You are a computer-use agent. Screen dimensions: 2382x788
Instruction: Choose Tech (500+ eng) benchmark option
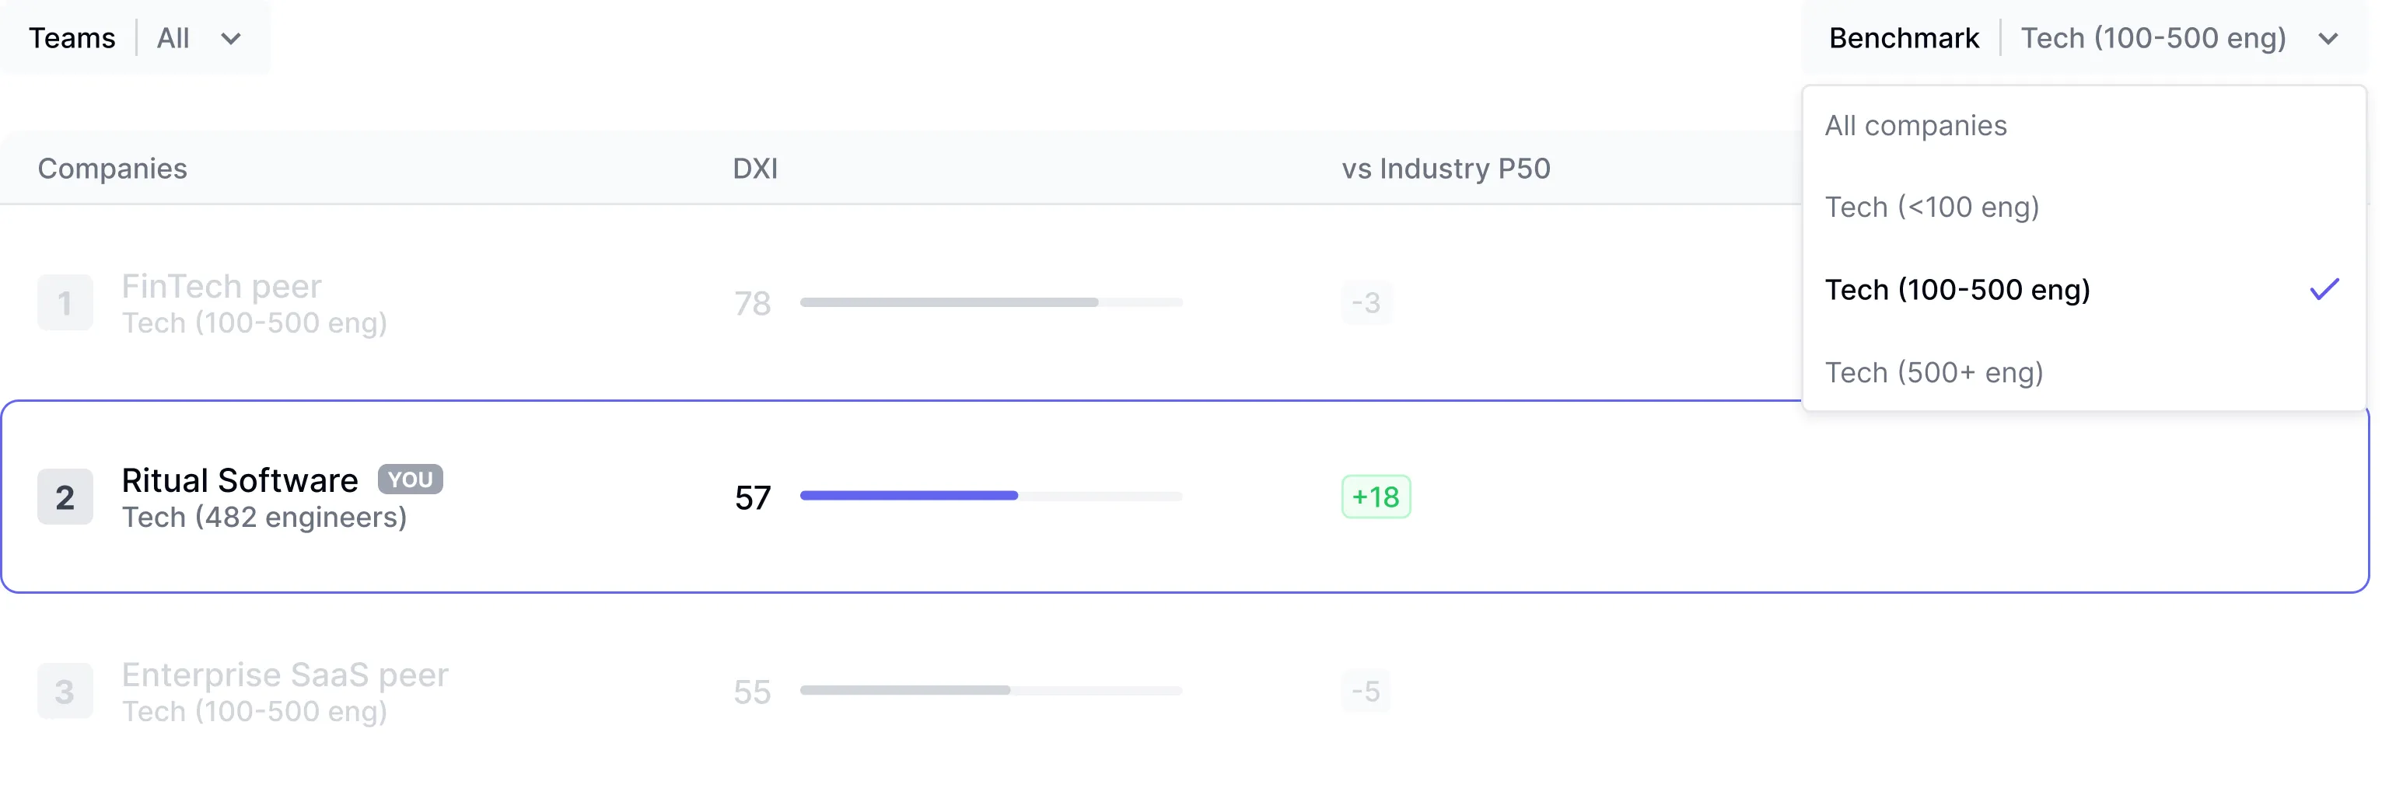tap(1933, 372)
